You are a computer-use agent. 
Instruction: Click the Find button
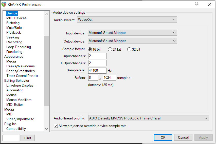coord(28,138)
